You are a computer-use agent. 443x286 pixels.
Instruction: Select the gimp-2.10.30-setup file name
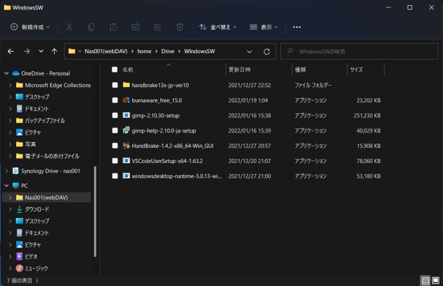coord(156,116)
